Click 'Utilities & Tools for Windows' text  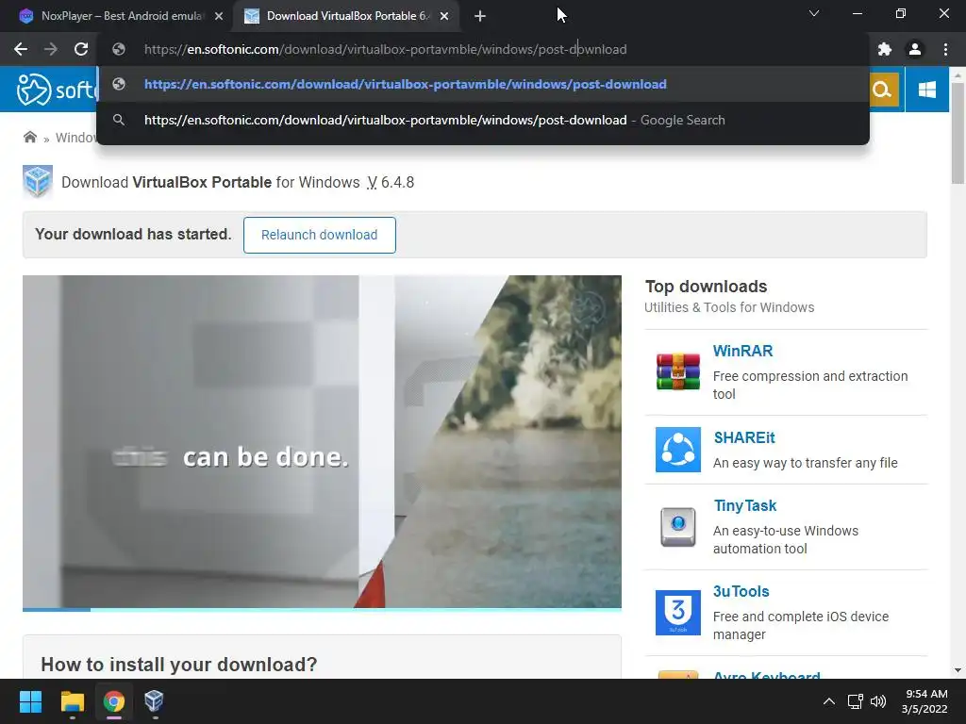point(729,307)
